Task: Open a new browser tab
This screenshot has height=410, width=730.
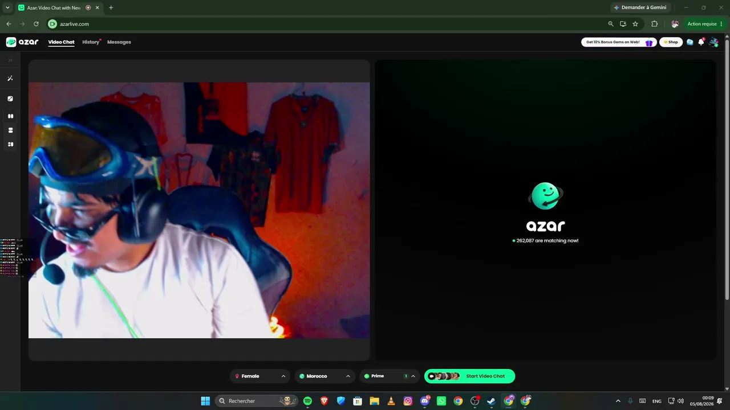Action: 111,8
